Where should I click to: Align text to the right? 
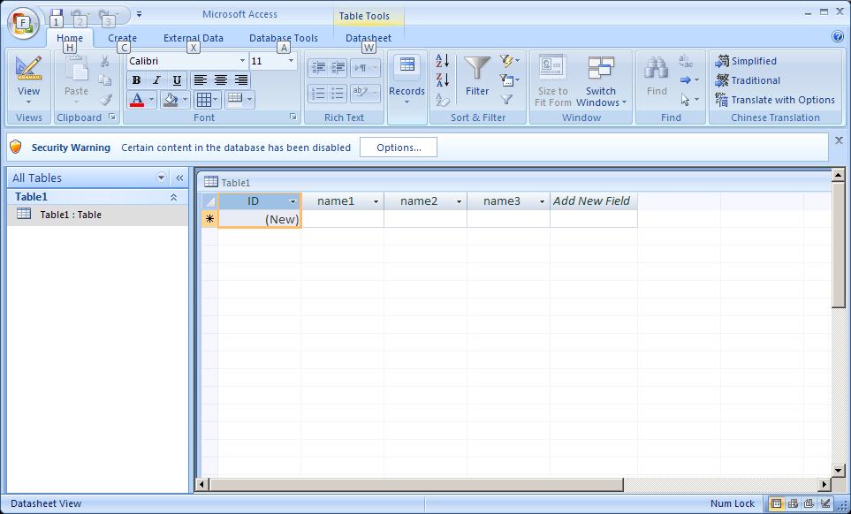tap(241, 80)
